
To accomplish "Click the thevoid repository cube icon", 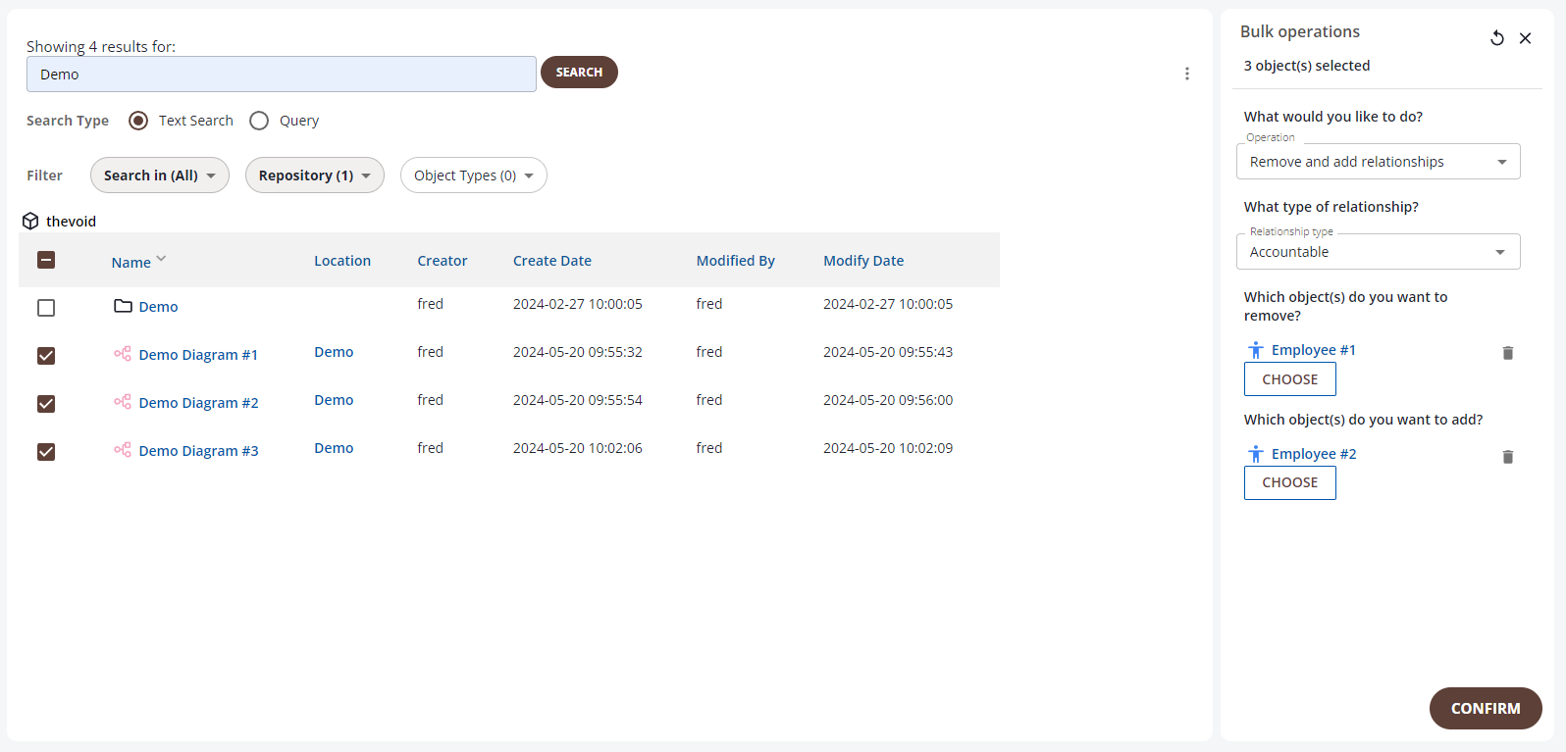I will pyautogui.click(x=30, y=222).
